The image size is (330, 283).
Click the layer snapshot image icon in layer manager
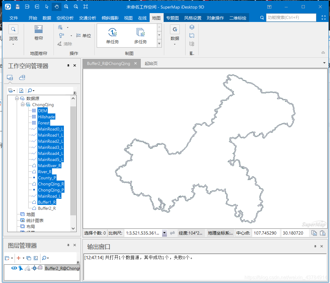click(x=36, y=258)
